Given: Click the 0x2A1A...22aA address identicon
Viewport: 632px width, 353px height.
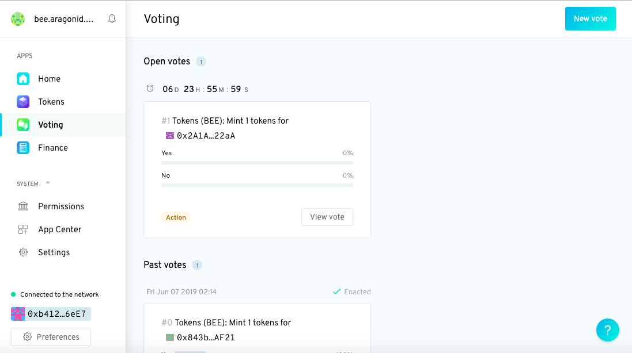Looking at the screenshot, I should point(170,136).
